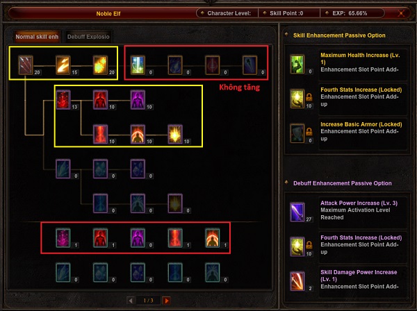Viewport: 417px width, 311px height.
Task: Click the locked Increase Basic Armor icon
Action: tap(297, 133)
